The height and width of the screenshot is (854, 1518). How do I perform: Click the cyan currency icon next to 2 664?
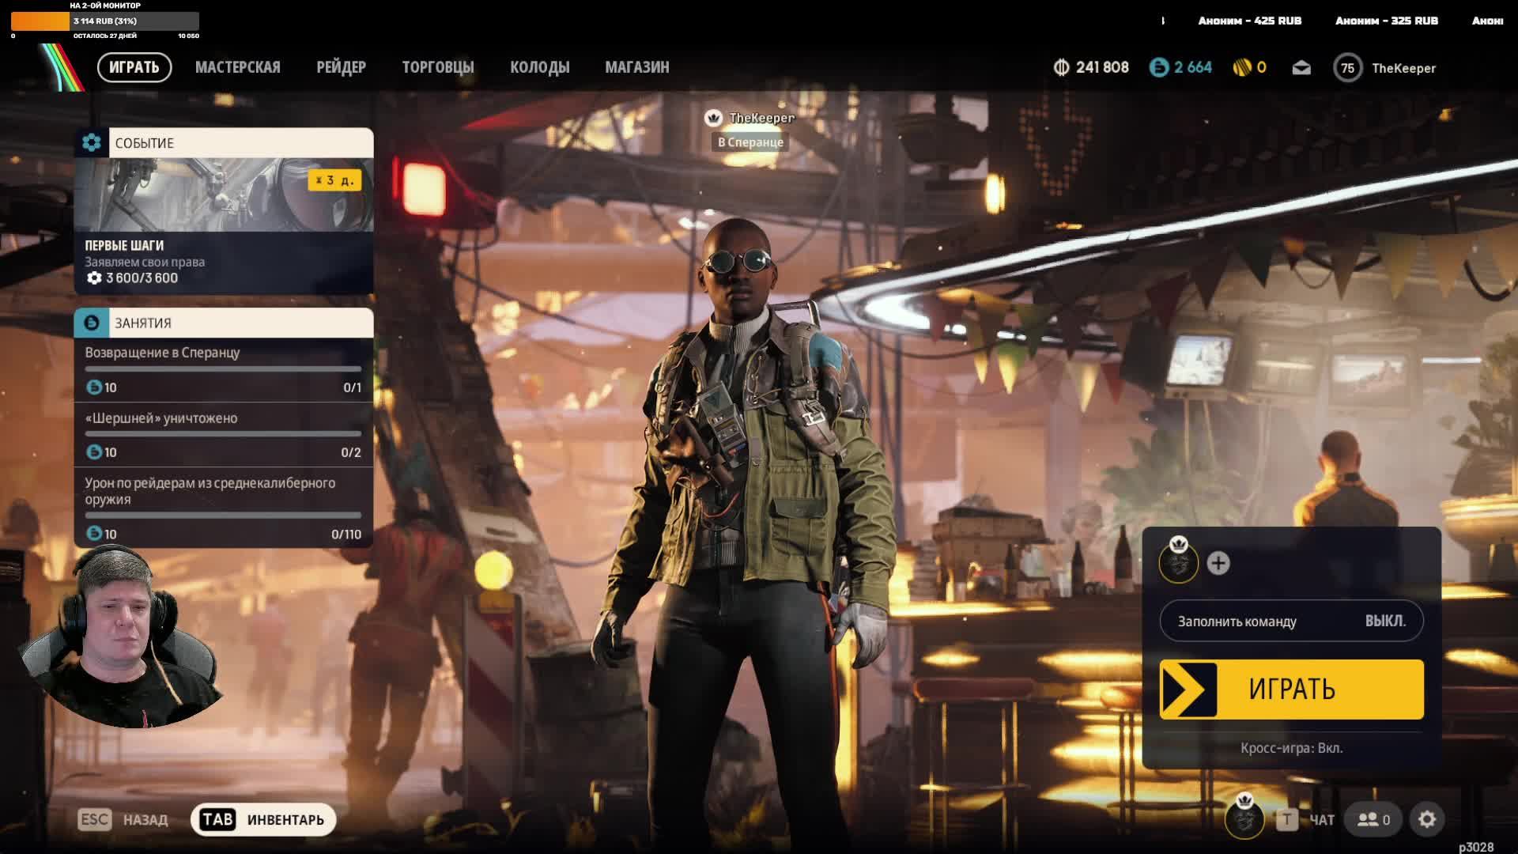[x=1159, y=68]
